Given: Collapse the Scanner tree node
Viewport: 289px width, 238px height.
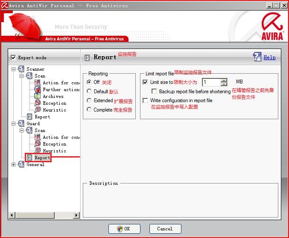Looking at the screenshot, I should pos(13,69).
